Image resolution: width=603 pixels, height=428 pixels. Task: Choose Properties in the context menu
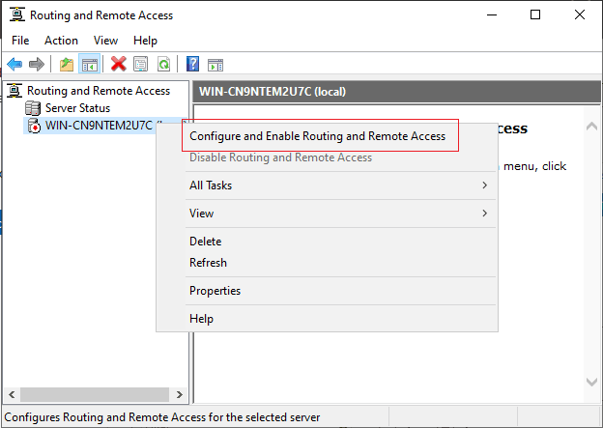215,291
